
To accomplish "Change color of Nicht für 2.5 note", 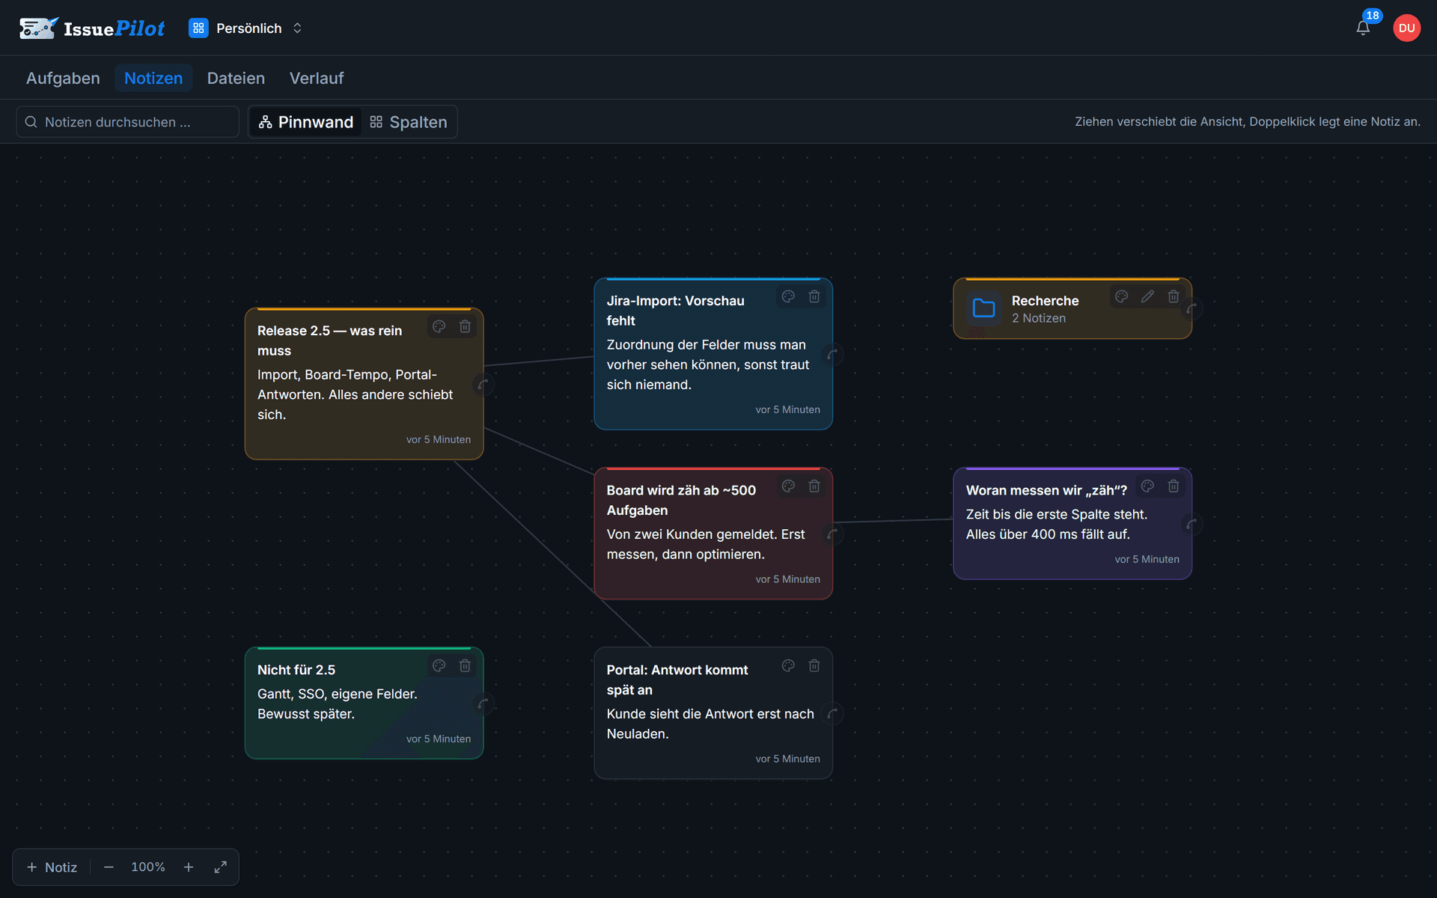I will [x=439, y=665].
